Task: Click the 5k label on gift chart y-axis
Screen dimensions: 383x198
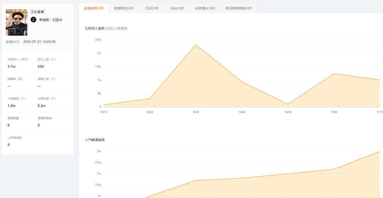Action: (99, 93)
